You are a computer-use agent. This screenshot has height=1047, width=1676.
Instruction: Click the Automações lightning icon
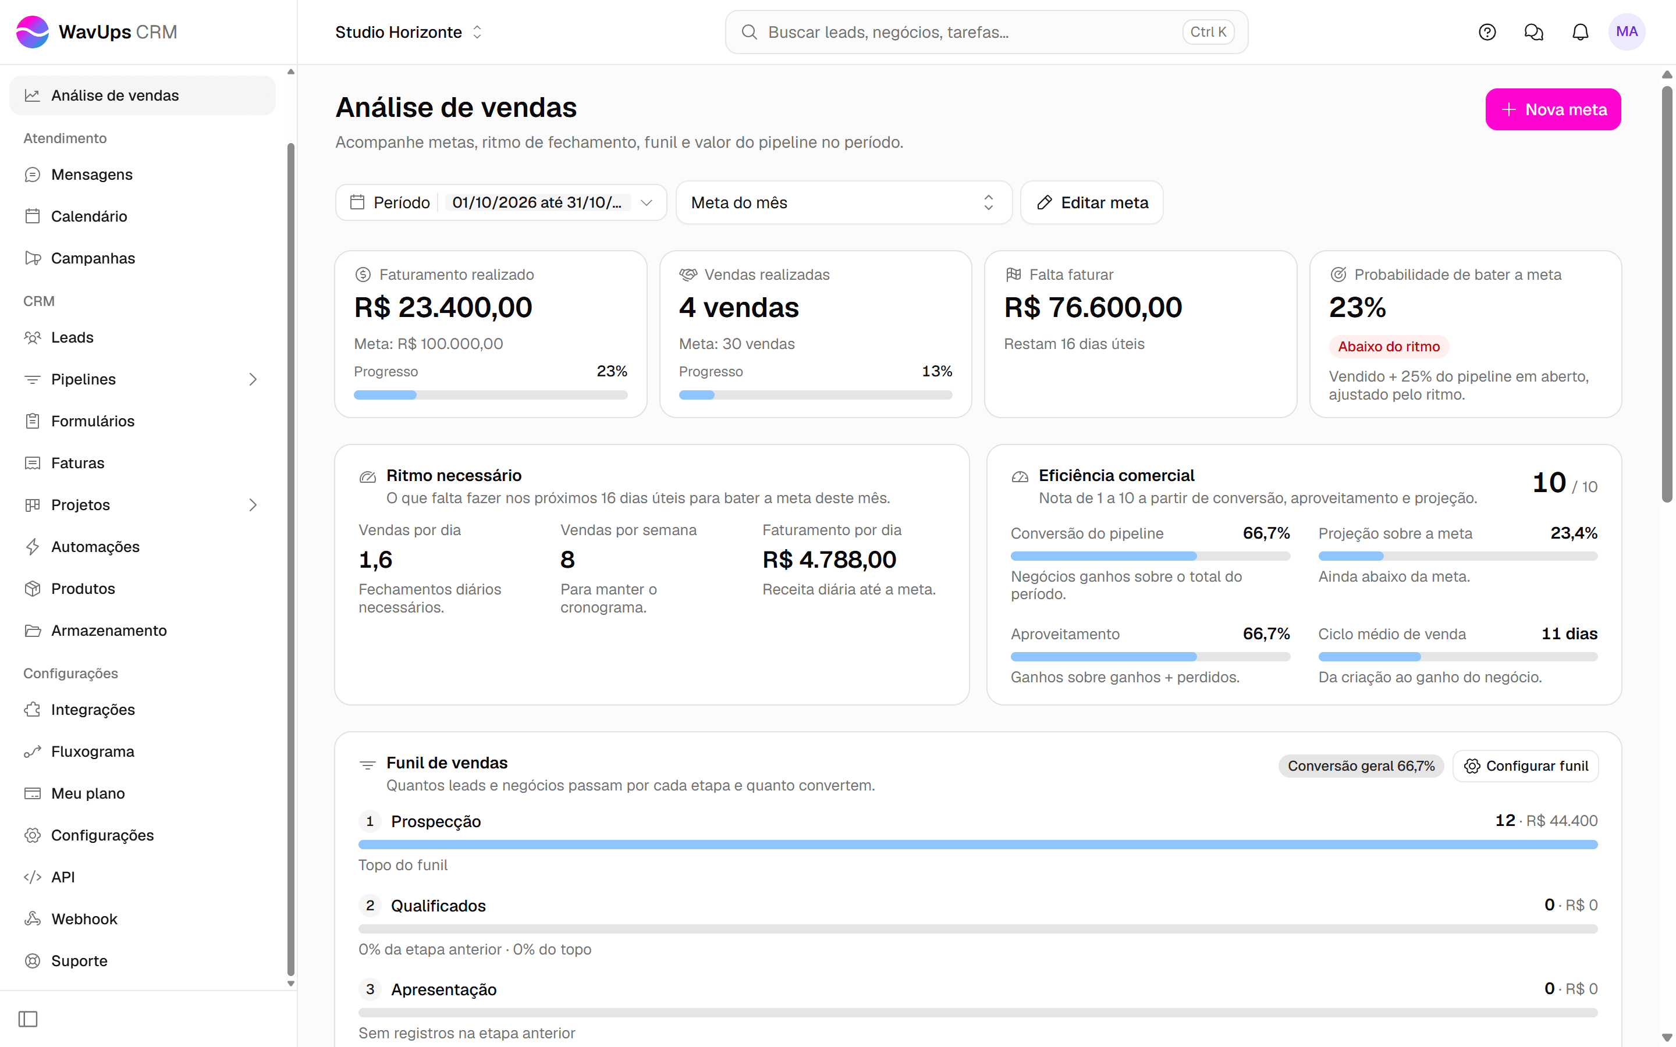(33, 547)
